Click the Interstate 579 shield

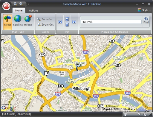85,52
